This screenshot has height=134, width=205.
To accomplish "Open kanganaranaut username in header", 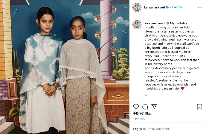I will 155,7.
